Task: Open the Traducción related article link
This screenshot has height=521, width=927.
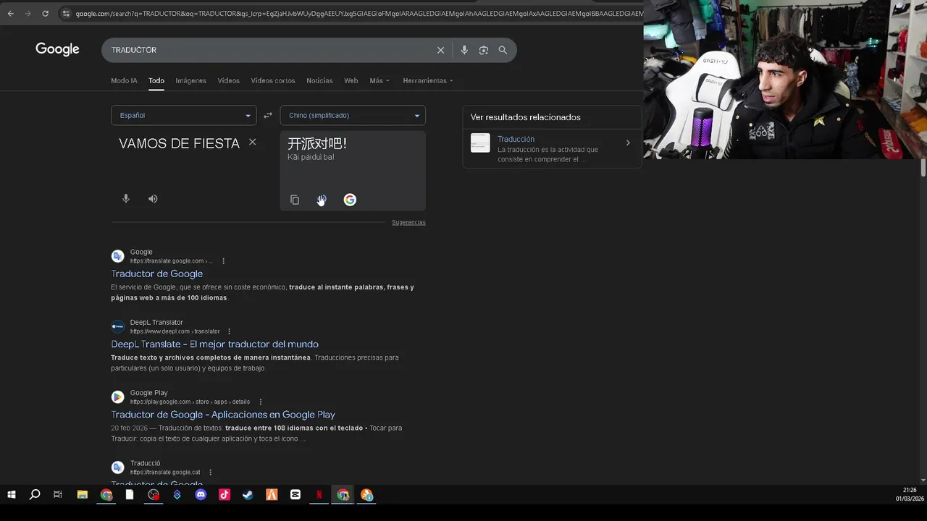Action: 516,139
